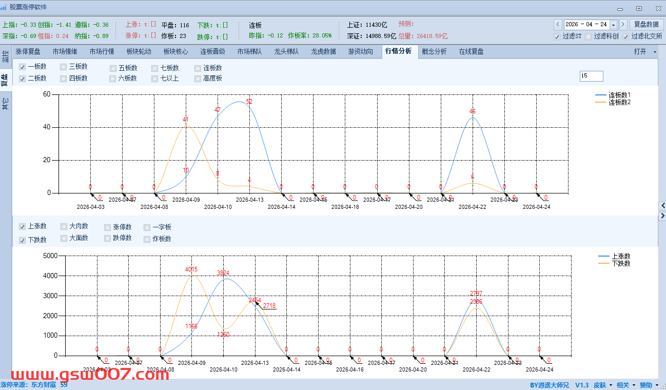Tick the 炸板数 checkbox
The height and width of the screenshot is (390, 666).
tap(147, 239)
